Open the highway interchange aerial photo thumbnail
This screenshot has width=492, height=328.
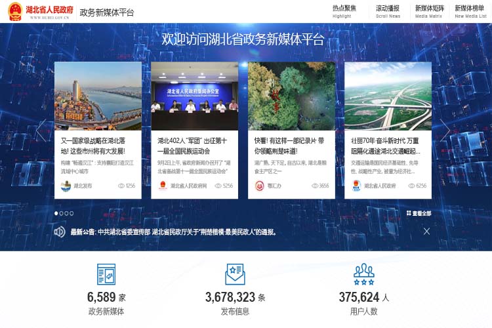388,96
